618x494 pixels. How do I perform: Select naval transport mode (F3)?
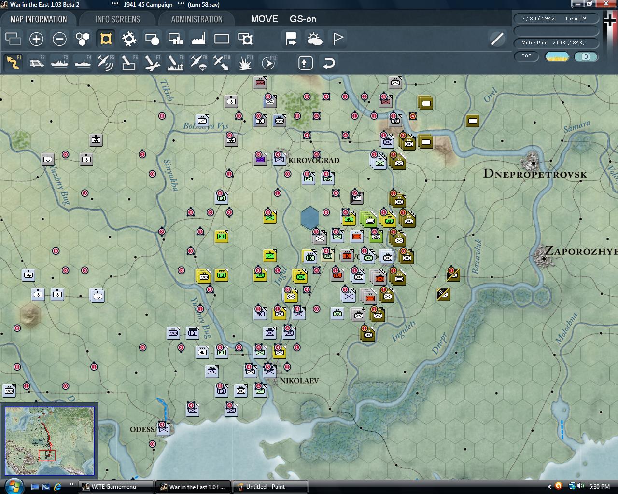(59, 63)
